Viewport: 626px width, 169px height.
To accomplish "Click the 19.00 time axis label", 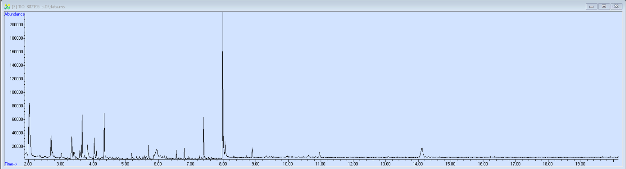I will [x=580, y=164].
